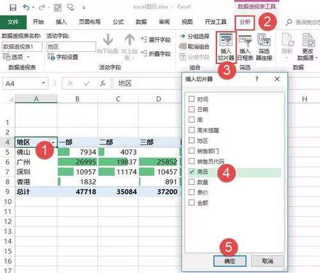This screenshot has height=273, width=320.
Task: Click 展开字段 expand field
Action: (156, 40)
